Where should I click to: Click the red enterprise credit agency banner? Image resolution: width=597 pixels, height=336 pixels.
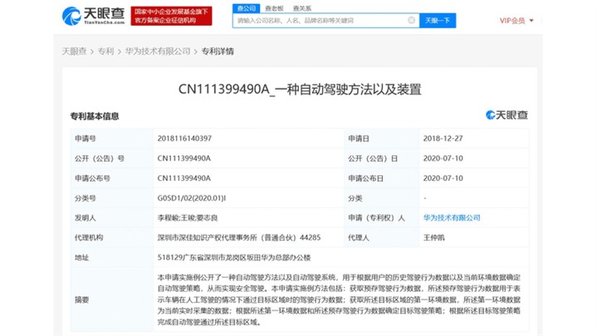[x=161, y=16]
